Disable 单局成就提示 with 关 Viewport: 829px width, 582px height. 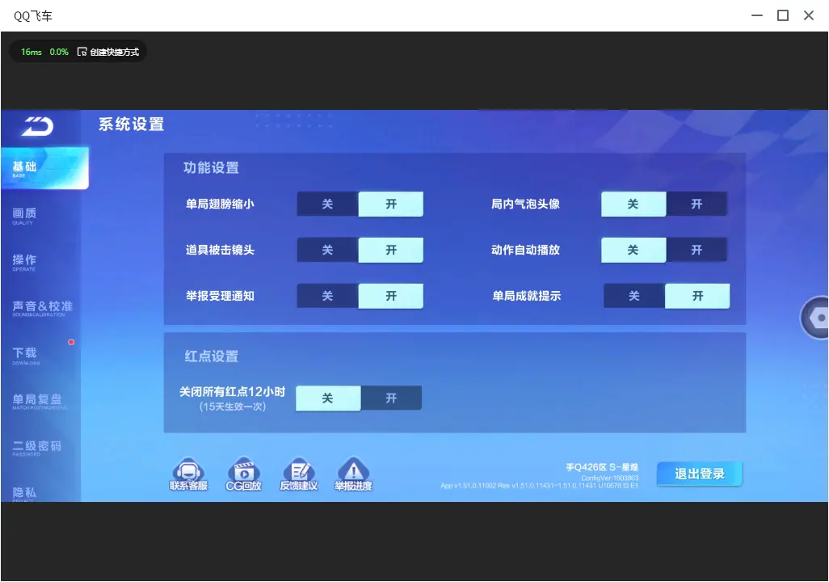point(634,297)
